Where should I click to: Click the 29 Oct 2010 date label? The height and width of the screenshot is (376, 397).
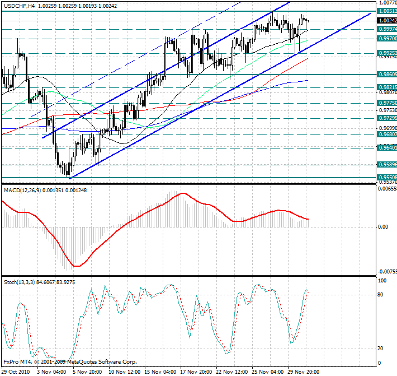point(16,372)
